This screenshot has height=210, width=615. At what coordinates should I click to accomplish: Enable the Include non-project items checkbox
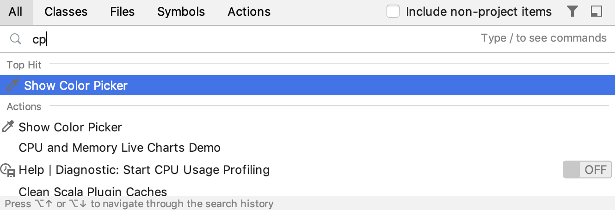coord(393,12)
